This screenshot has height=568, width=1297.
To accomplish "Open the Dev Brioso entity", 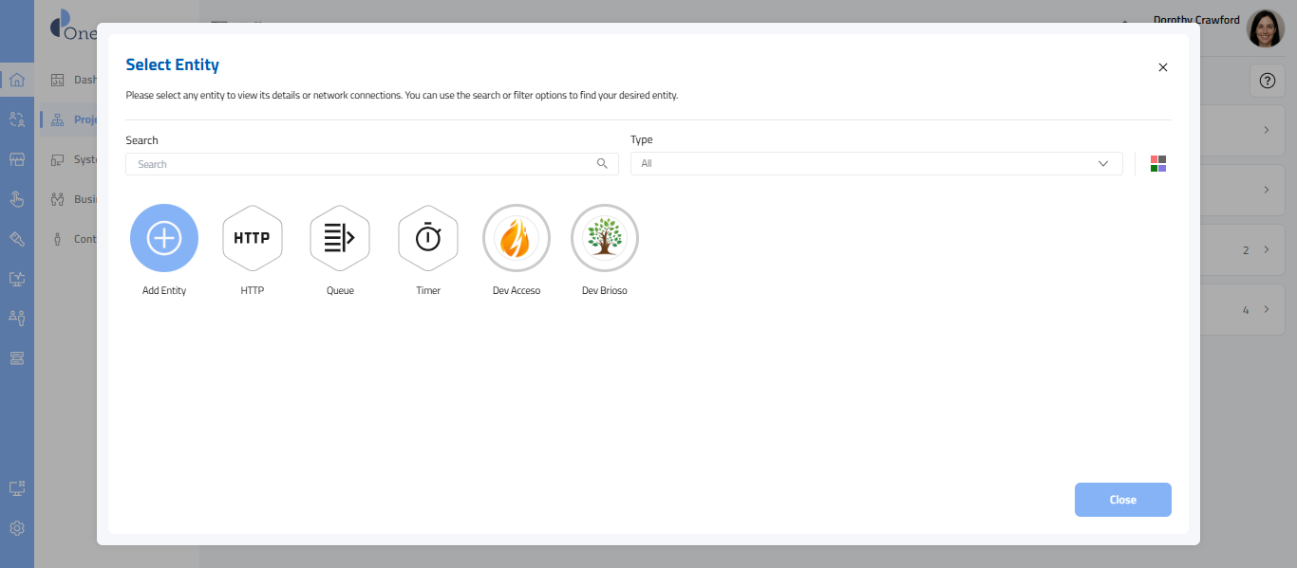I will pyautogui.click(x=605, y=238).
